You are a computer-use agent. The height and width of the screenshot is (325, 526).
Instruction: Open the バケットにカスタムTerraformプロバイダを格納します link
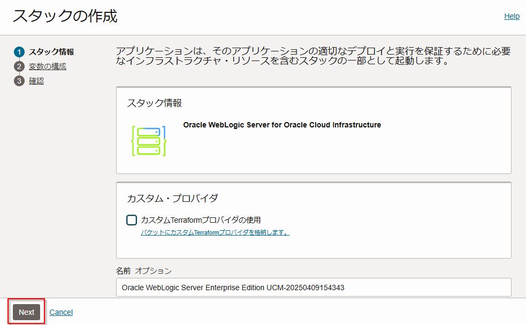[215, 233]
